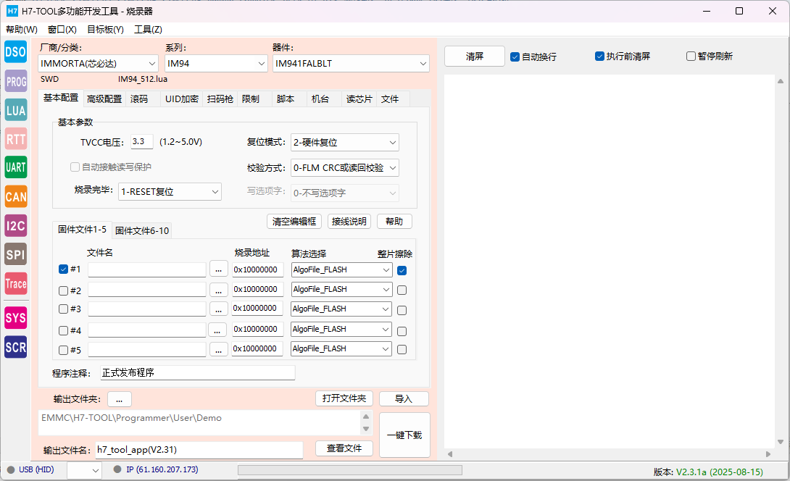This screenshot has width=790, height=481.
Task: Open the DSO oscilloscope sidebar icon
Action: click(16, 52)
